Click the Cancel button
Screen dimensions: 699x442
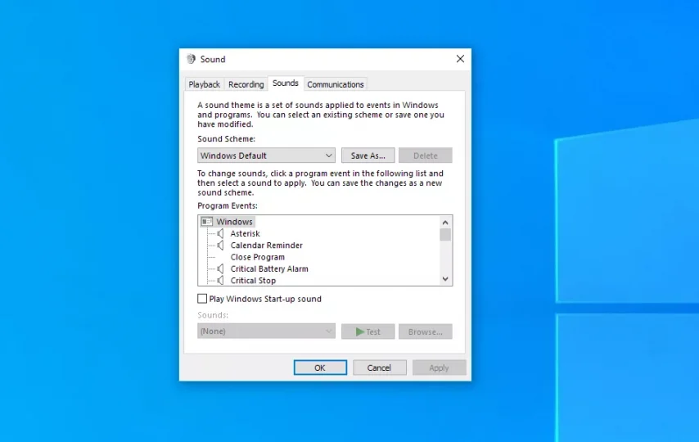click(x=379, y=368)
